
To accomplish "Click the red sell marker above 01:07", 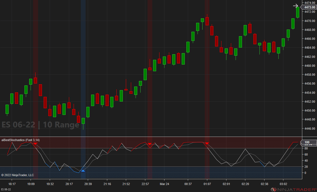I will (x=207, y=144).
